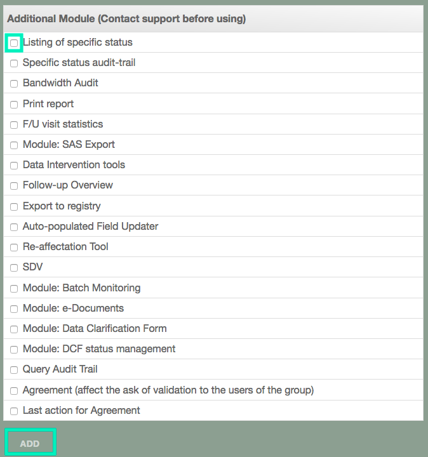Enable Module: Batch Monitoring checkbox
428x457 pixels.
click(x=14, y=289)
